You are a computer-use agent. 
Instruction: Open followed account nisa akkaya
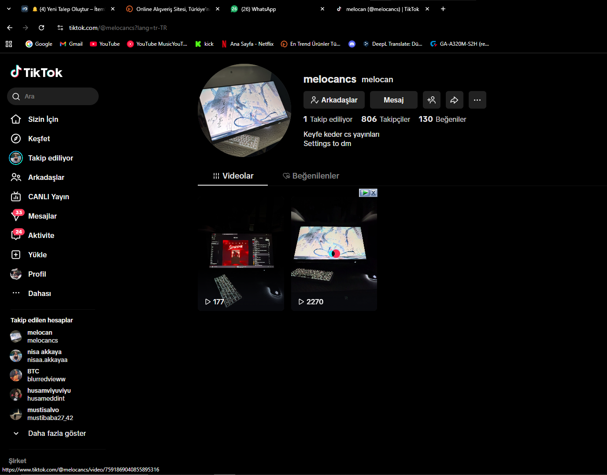click(x=39, y=356)
